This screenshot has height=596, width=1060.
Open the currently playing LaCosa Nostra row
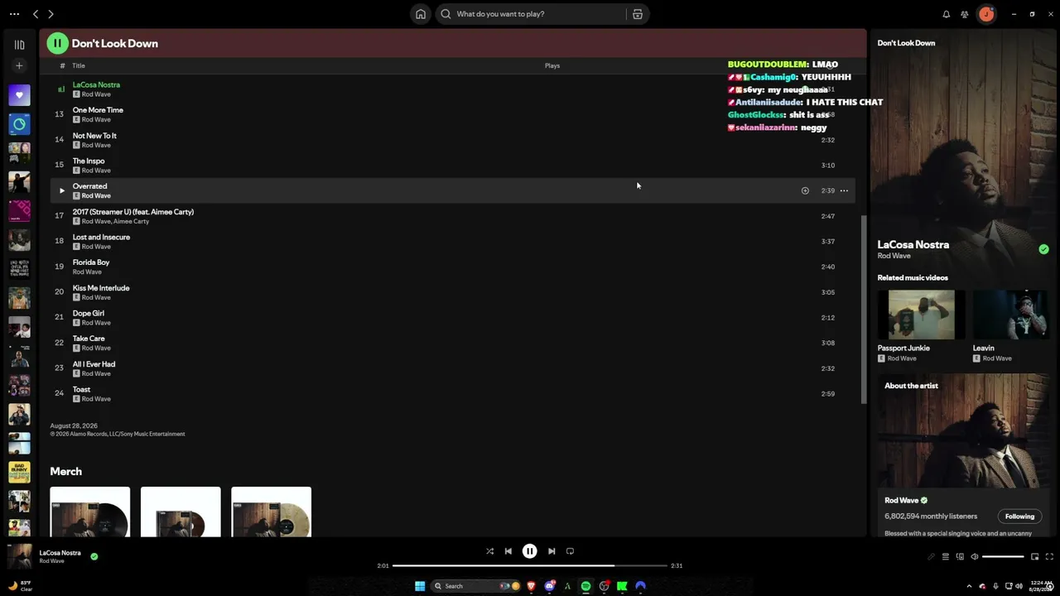452,89
